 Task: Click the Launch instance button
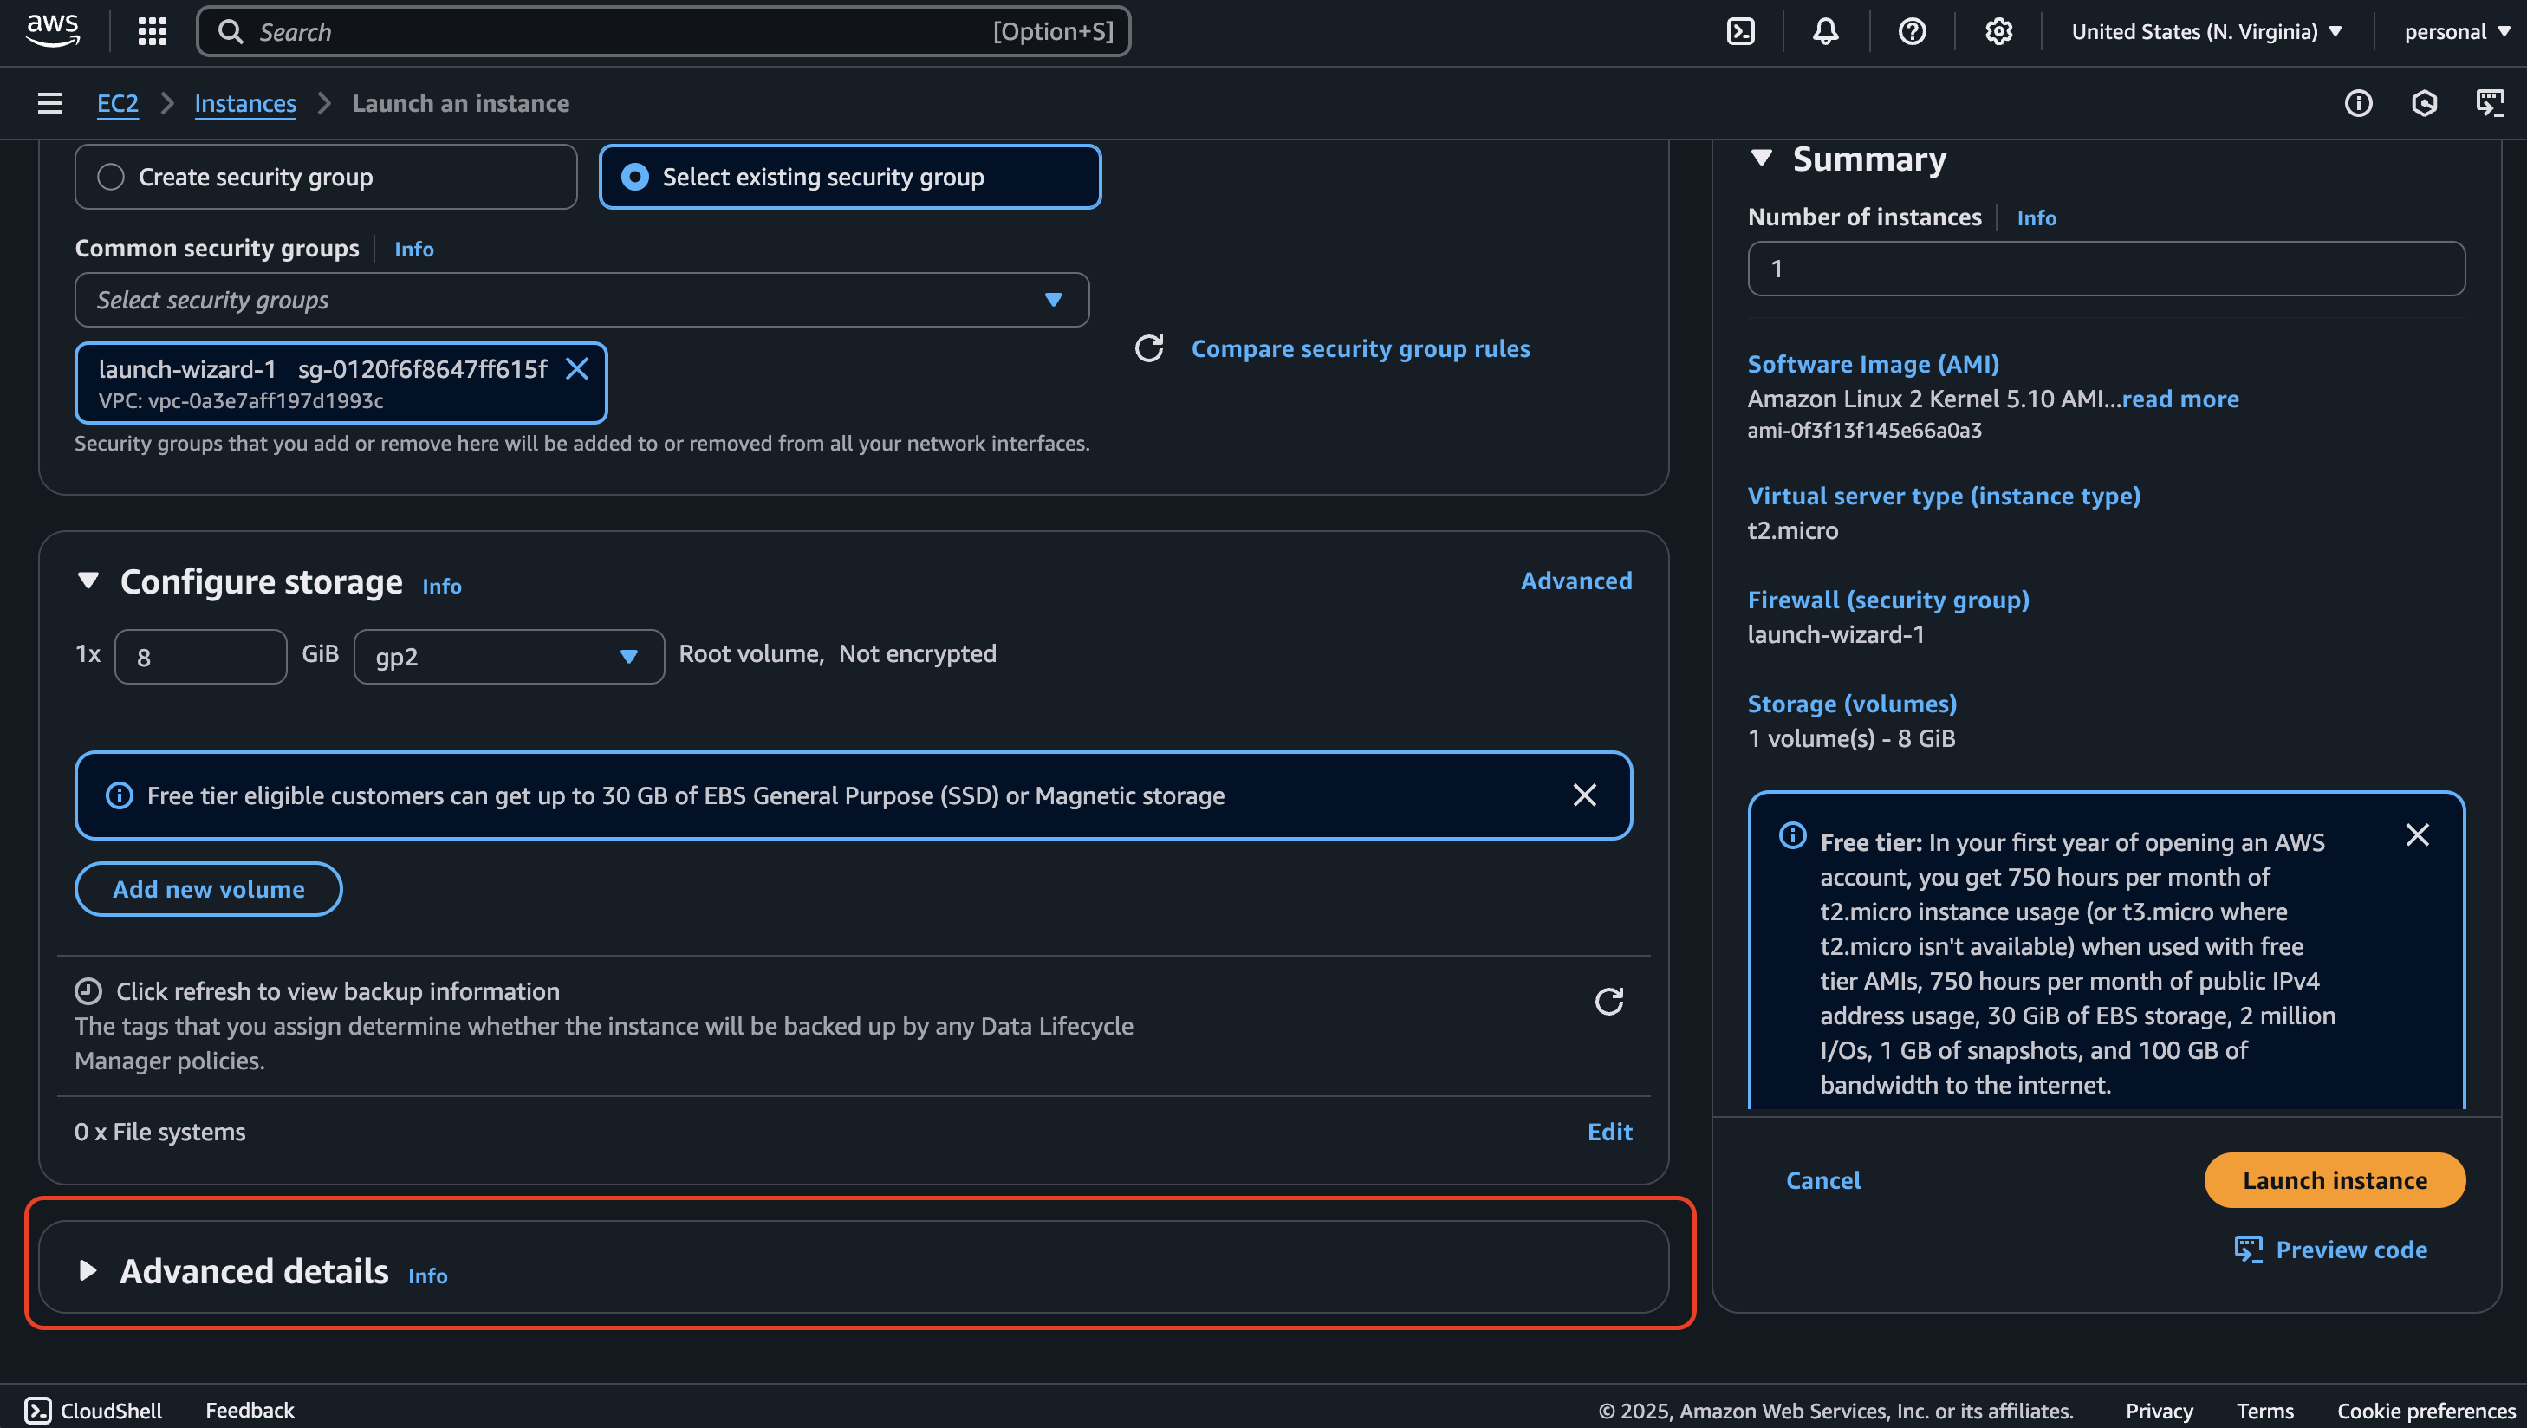(2335, 1180)
